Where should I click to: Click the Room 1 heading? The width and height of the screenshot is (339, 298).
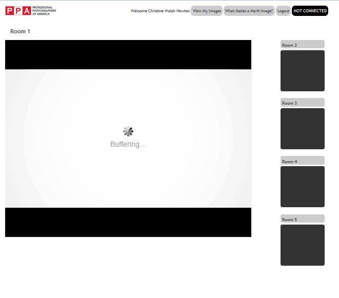[20, 31]
